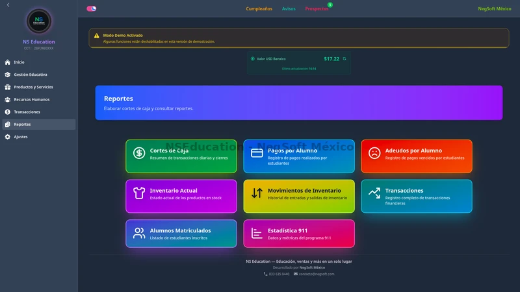Click the phone icon in the footer
Screen dimensions: 520x292
coord(265,274)
